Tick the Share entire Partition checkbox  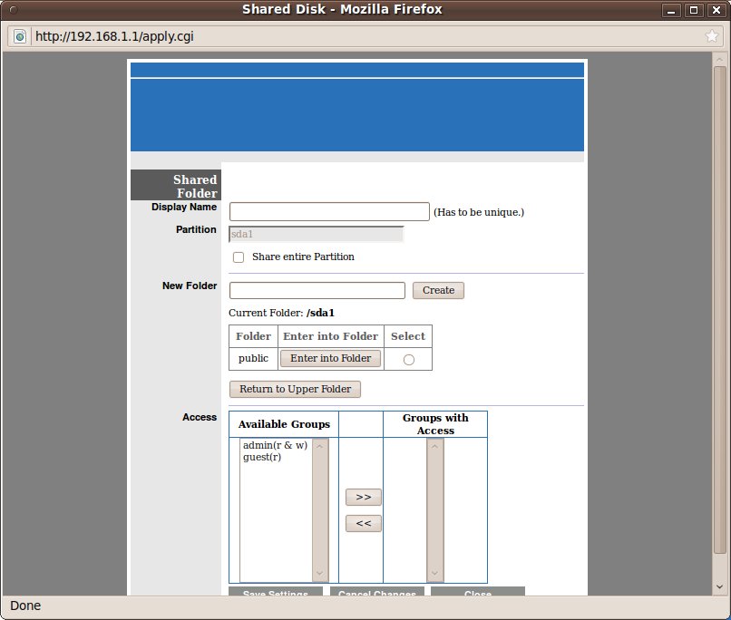pyautogui.click(x=239, y=257)
